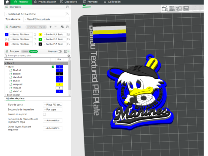
Task: Edit filament 6 preset
Action: coord(68,44)
